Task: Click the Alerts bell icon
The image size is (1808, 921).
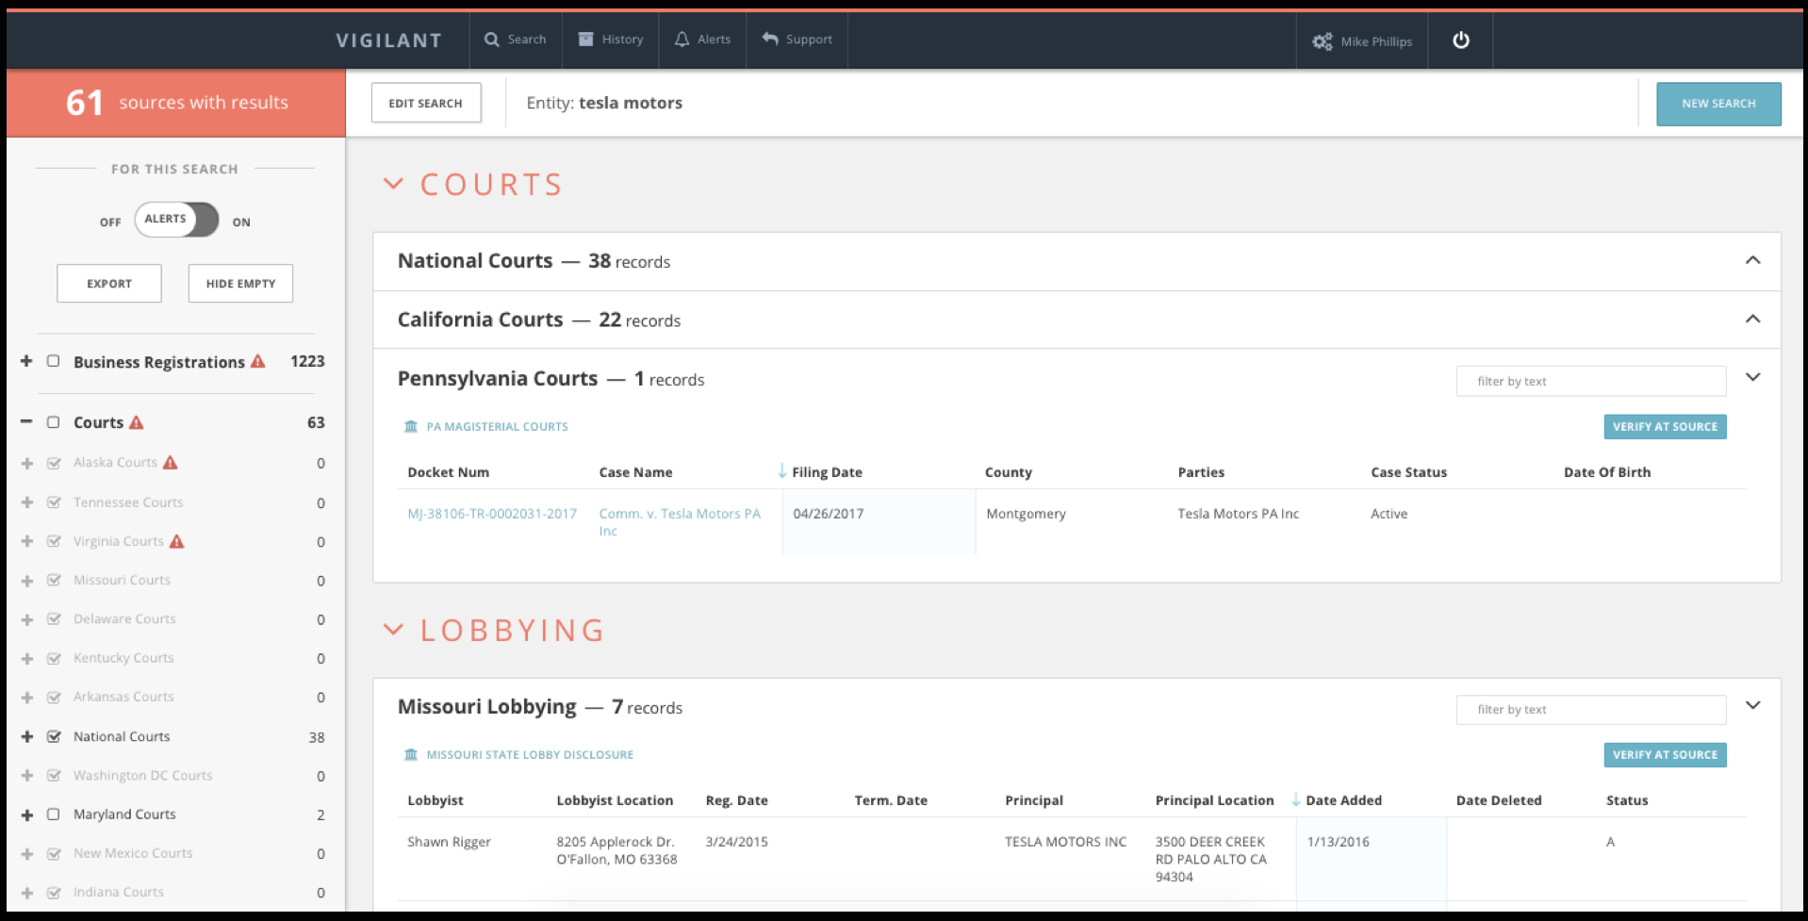Action: click(x=682, y=40)
